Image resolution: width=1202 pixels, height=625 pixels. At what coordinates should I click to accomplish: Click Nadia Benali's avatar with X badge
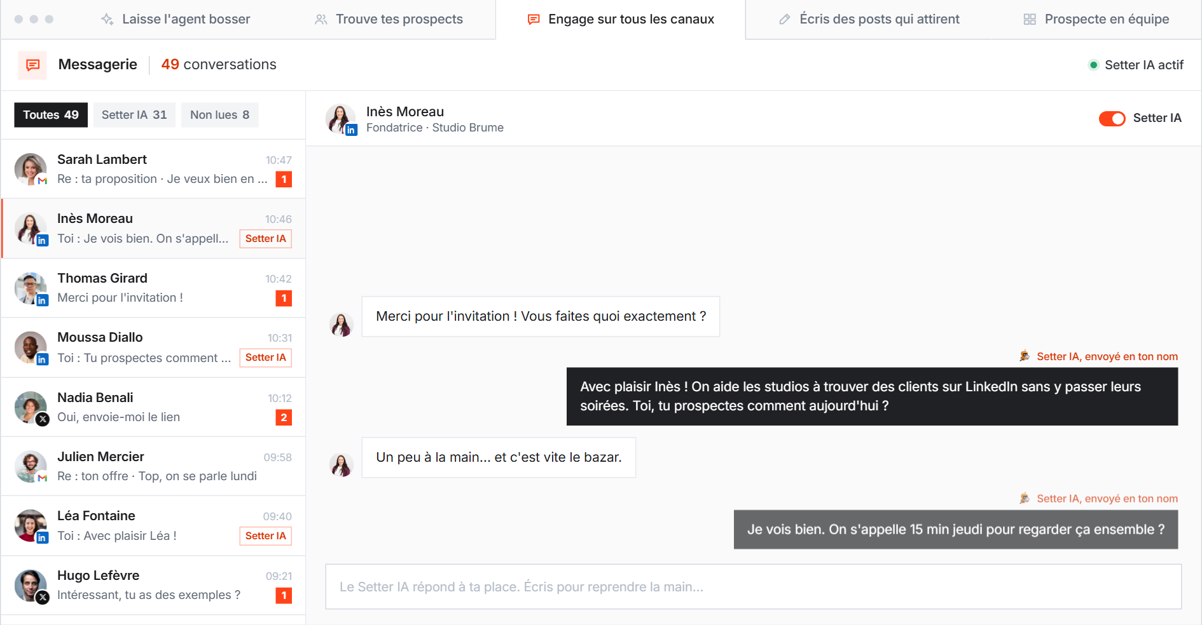click(31, 407)
